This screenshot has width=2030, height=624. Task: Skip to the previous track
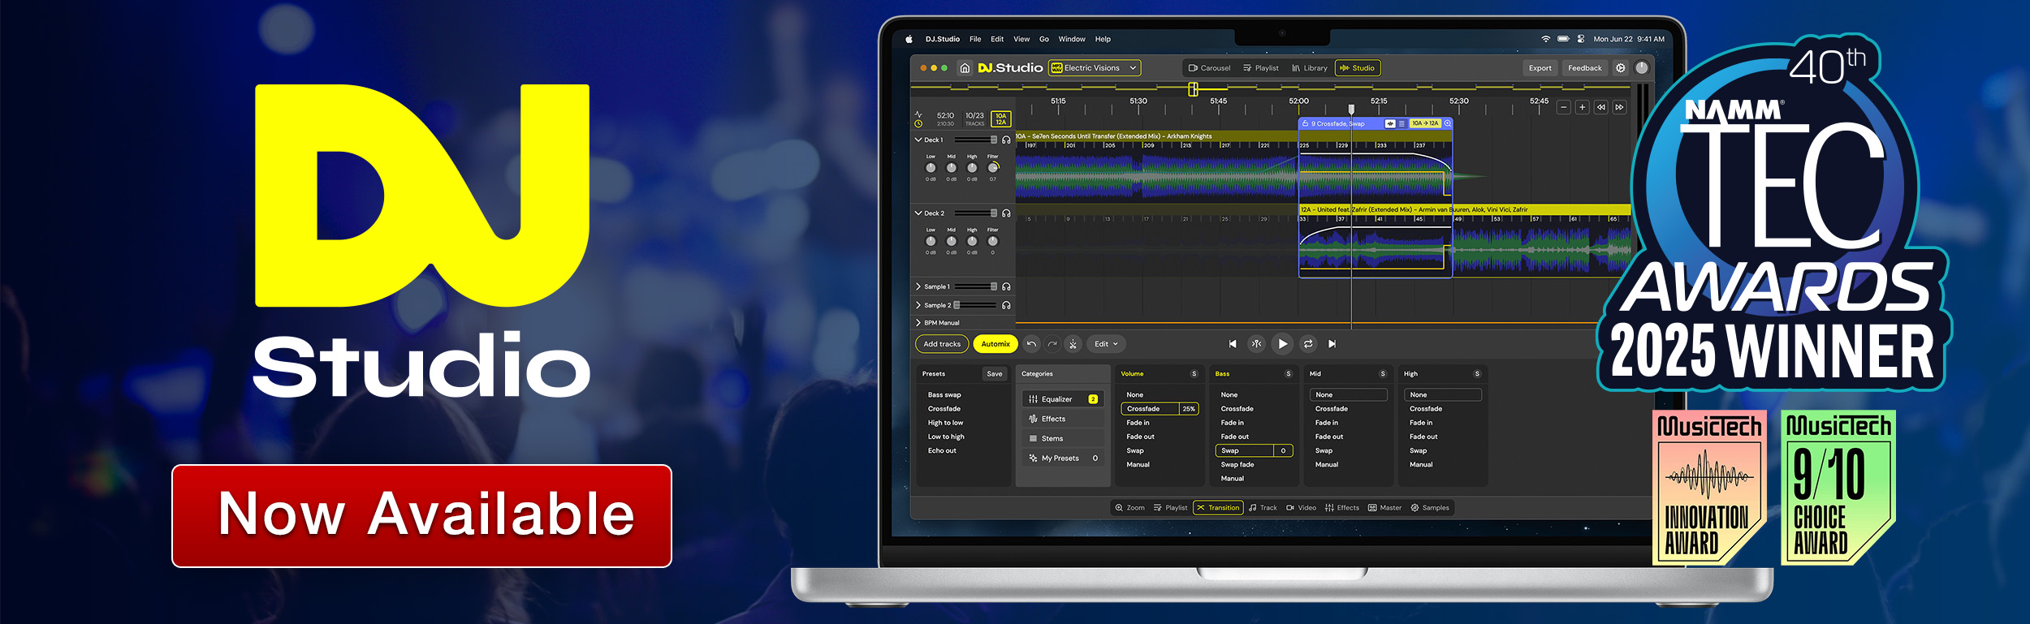pyautogui.click(x=1233, y=344)
